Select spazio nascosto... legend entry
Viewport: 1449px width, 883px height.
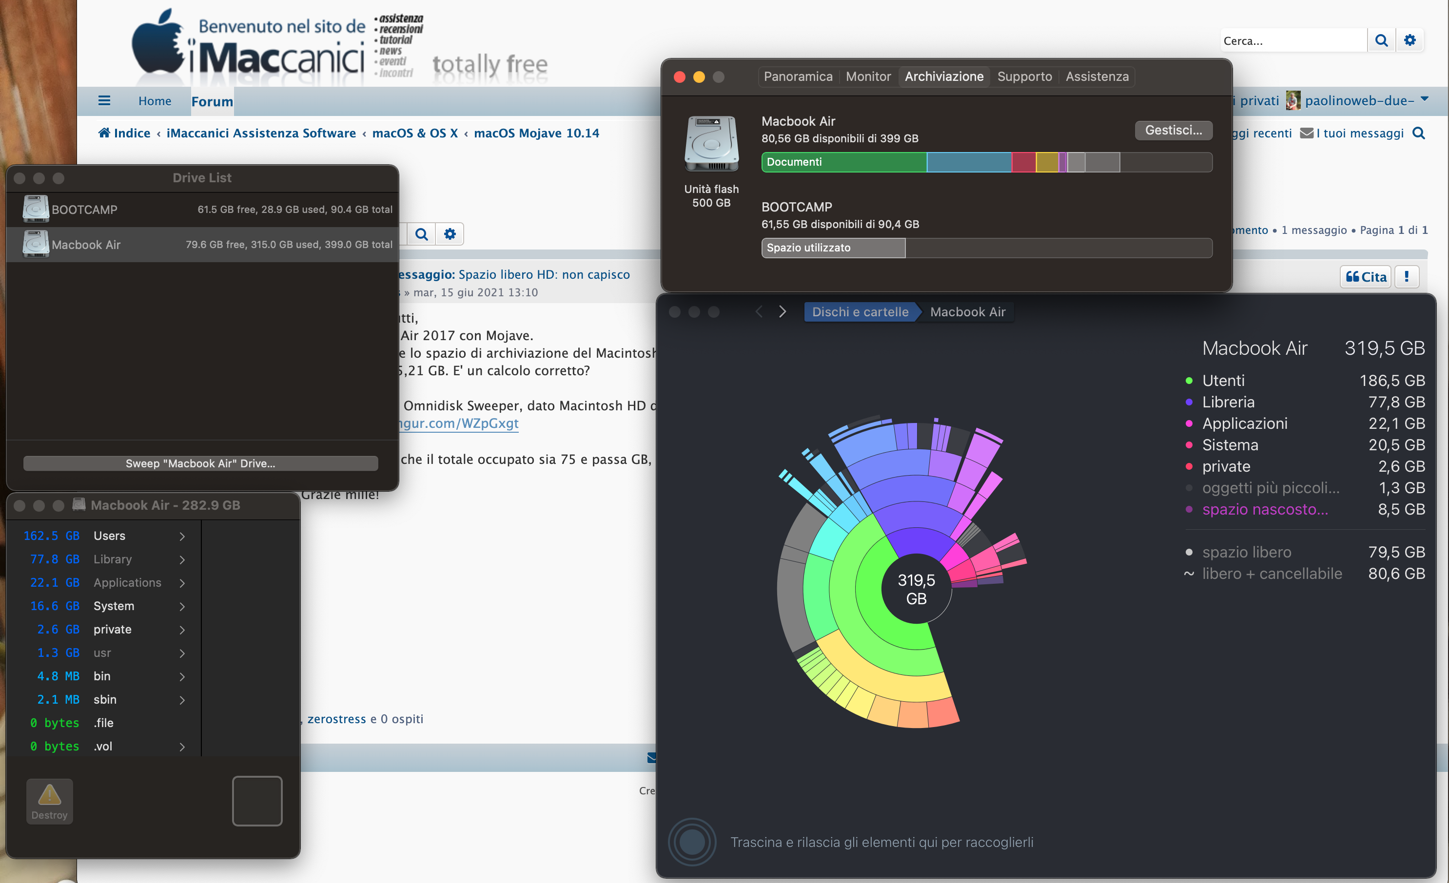pos(1305,509)
